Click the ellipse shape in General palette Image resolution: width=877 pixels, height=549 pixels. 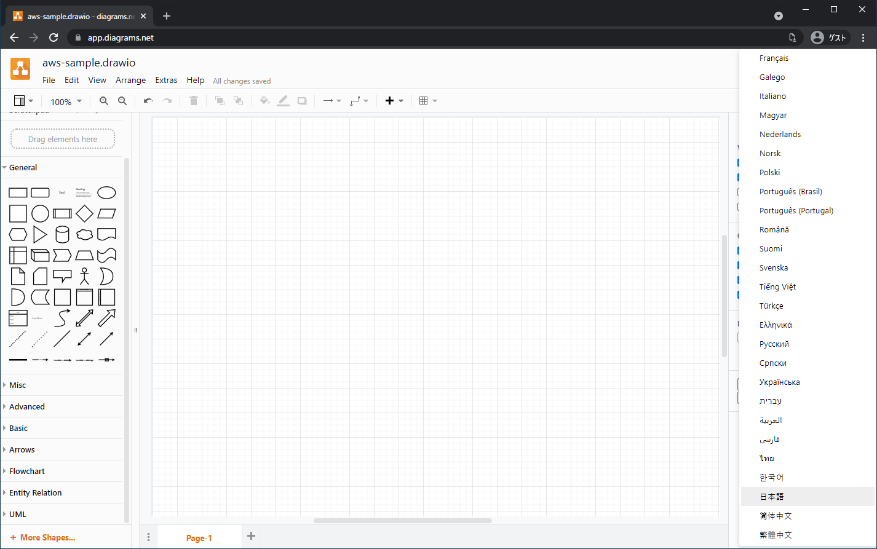106,192
